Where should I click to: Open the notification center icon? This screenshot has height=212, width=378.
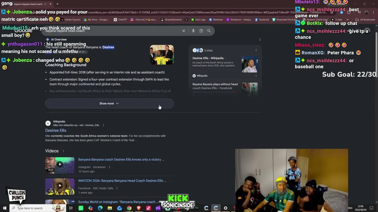click(x=372, y=208)
